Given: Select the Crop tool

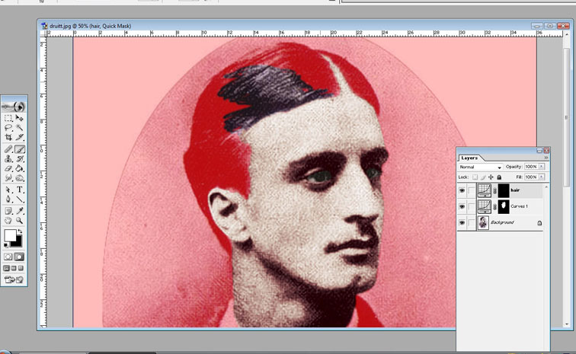Looking at the screenshot, I should (8, 138).
